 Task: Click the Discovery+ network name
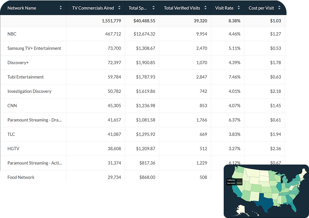pos(18,63)
